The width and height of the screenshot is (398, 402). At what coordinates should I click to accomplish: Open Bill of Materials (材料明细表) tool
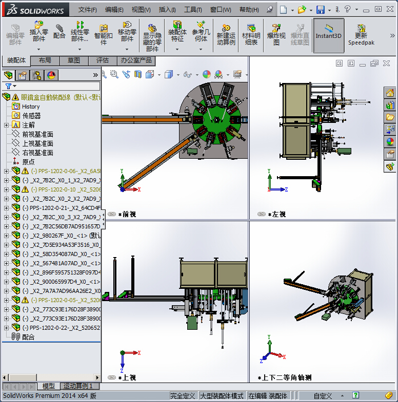[x=251, y=35]
